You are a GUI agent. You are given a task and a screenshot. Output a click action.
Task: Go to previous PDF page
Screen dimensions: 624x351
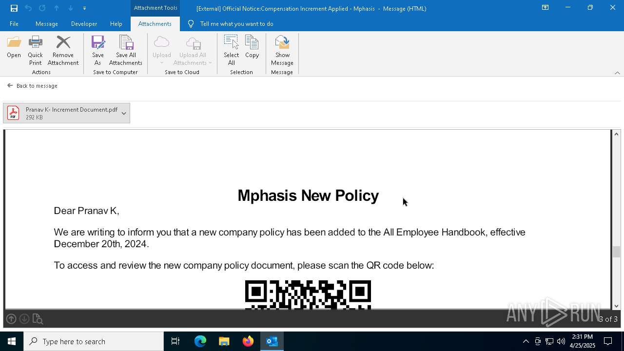pos(11,319)
